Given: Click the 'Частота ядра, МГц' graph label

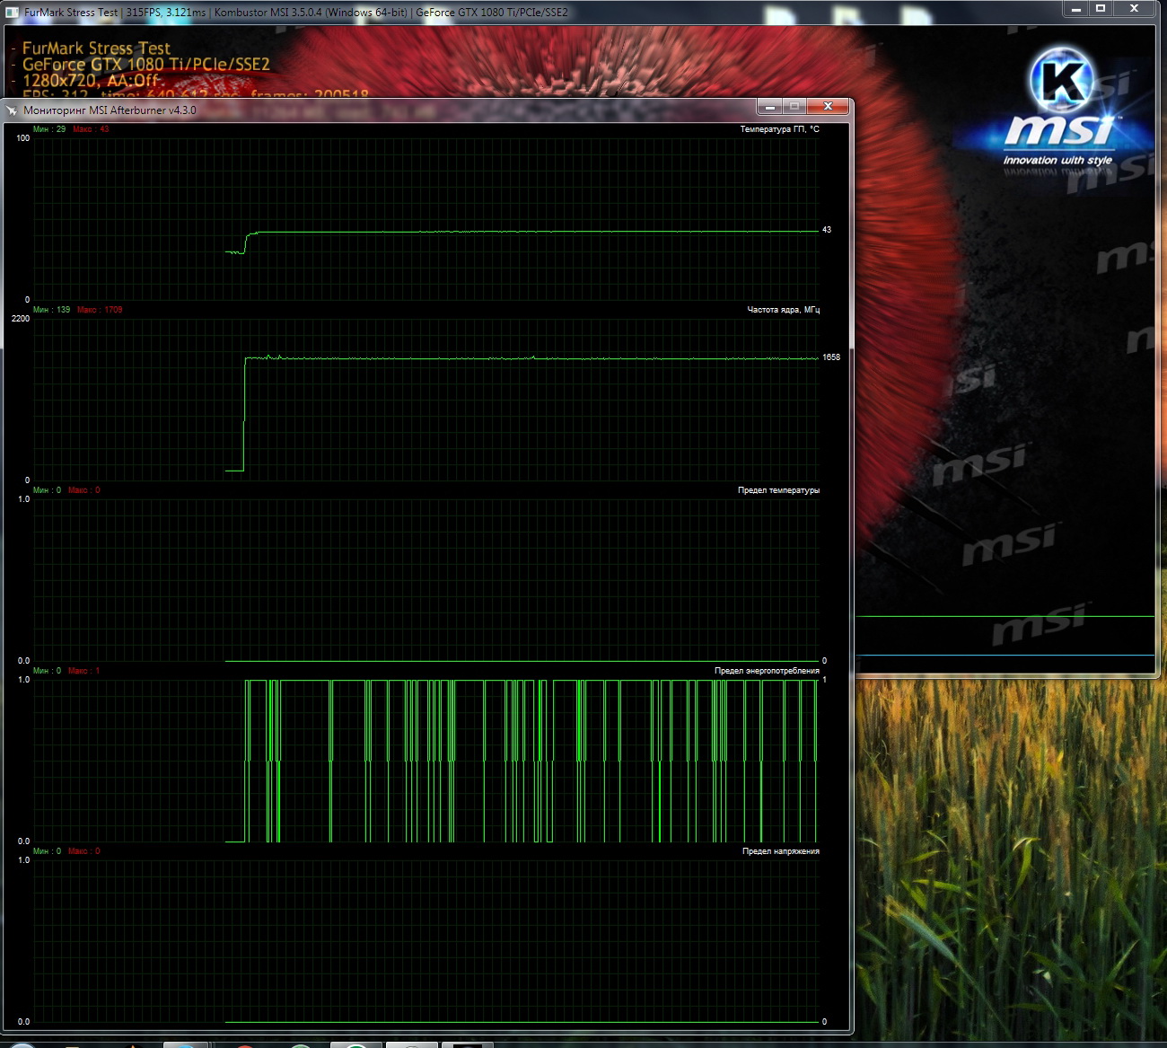Looking at the screenshot, I should pos(783,310).
